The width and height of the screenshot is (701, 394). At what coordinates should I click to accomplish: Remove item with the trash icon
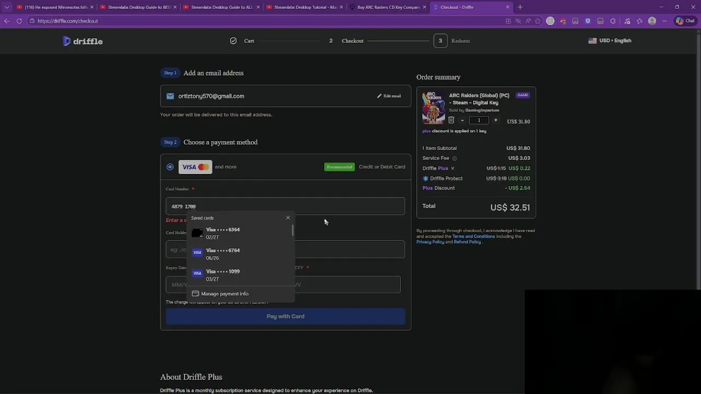pyautogui.click(x=451, y=120)
